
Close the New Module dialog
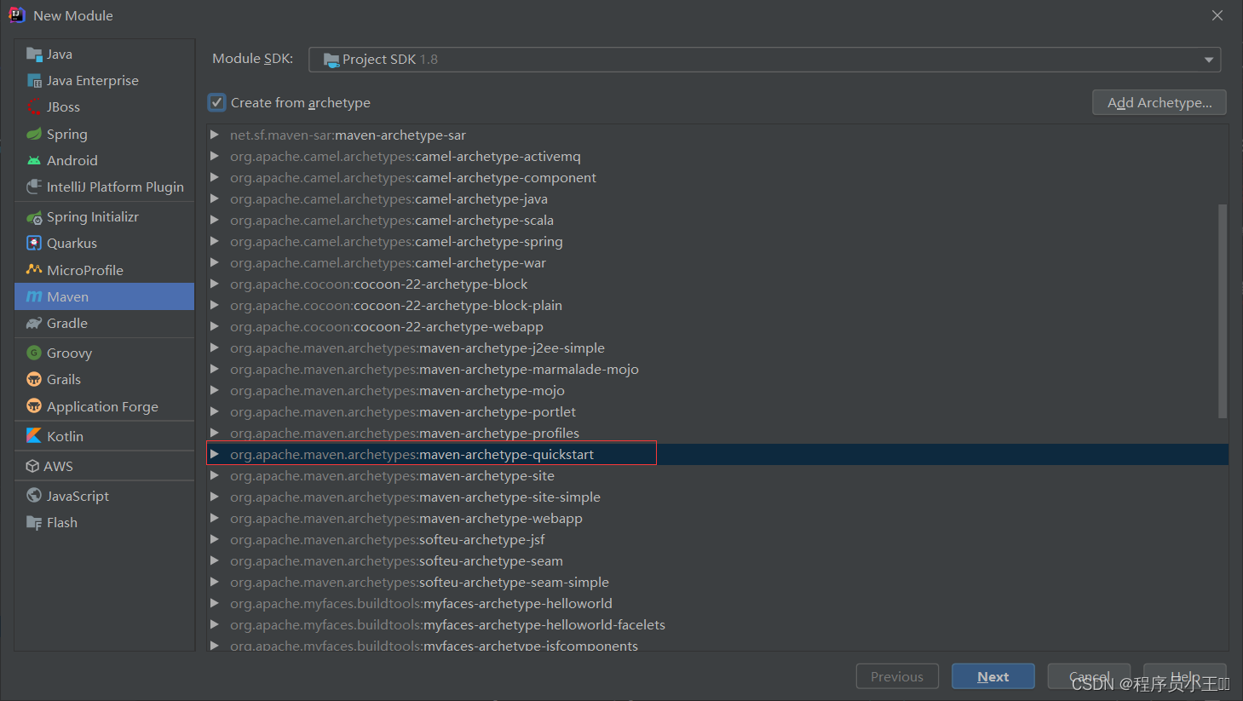[1217, 15]
